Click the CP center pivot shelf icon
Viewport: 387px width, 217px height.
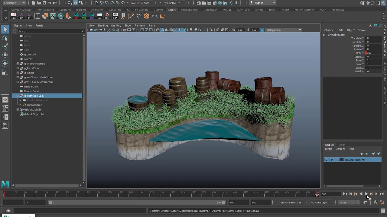tap(21, 16)
